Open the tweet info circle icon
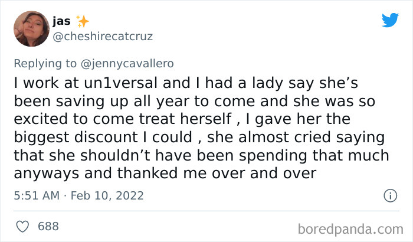413x242 pixels. tap(389, 195)
